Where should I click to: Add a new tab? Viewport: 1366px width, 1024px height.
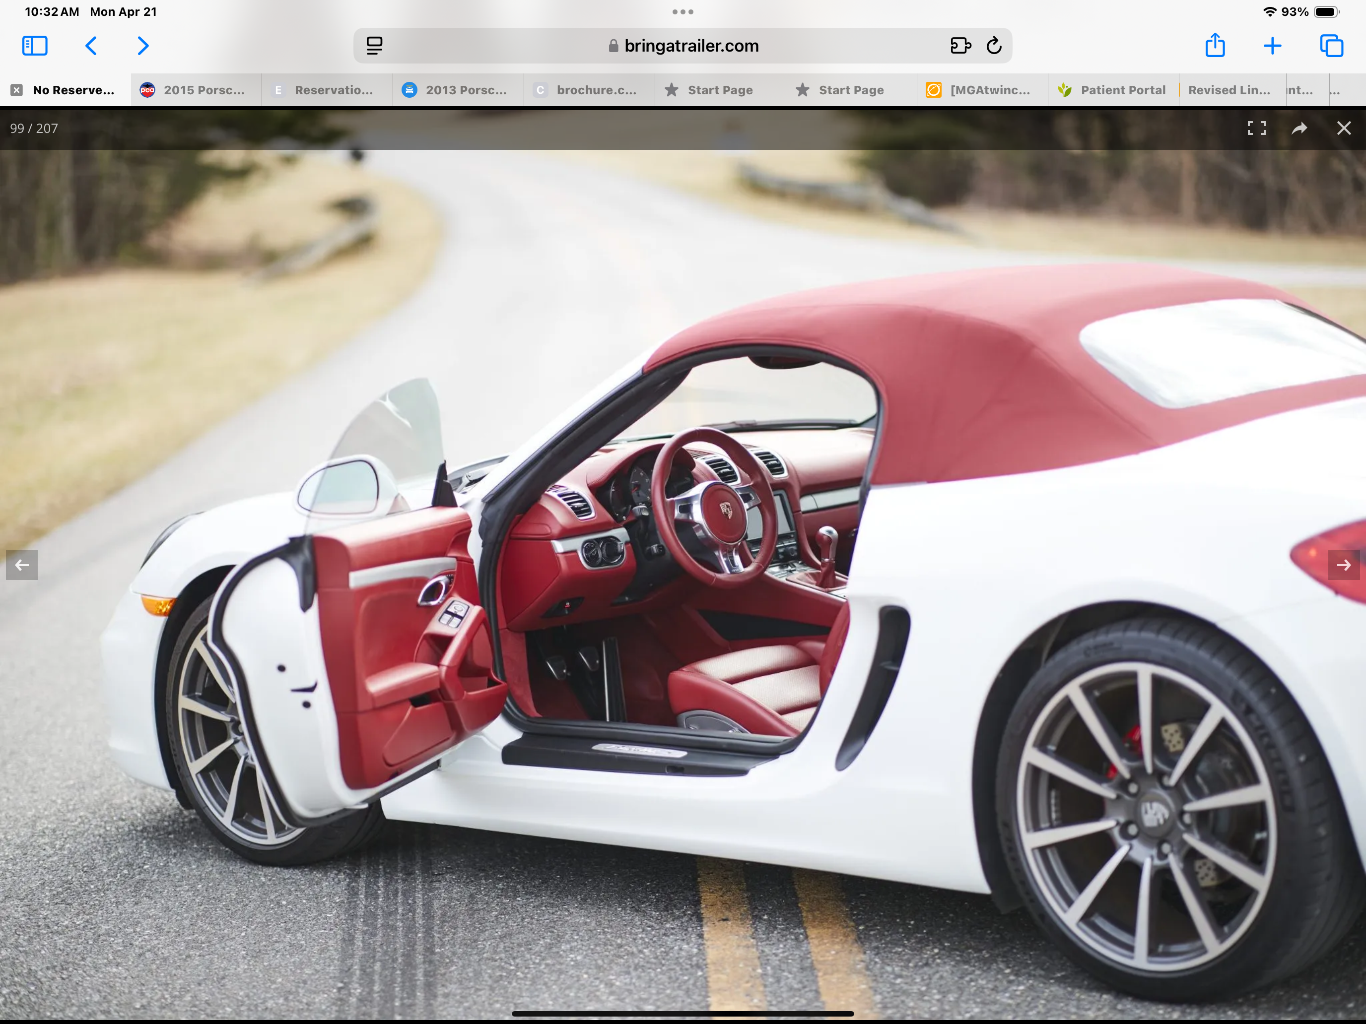(1272, 46)
